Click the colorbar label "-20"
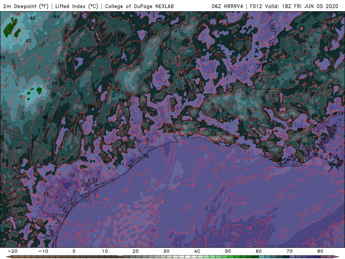345x259 pixels. click(x=13, y=251)
